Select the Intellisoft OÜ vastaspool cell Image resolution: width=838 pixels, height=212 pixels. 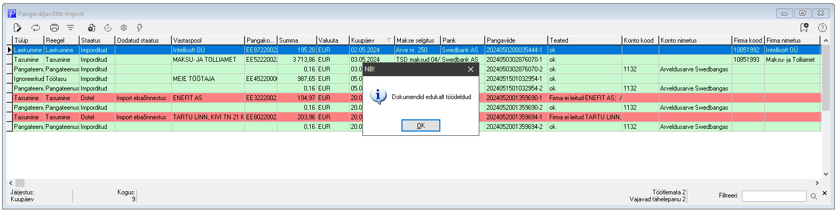(208, 50)
